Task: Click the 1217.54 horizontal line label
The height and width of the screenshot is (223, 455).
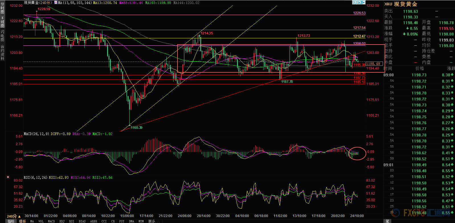Action: [x=359, y=28]
